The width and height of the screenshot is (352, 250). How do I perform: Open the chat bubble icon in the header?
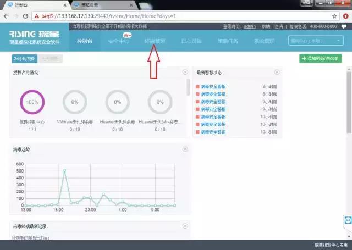point(344,26)
